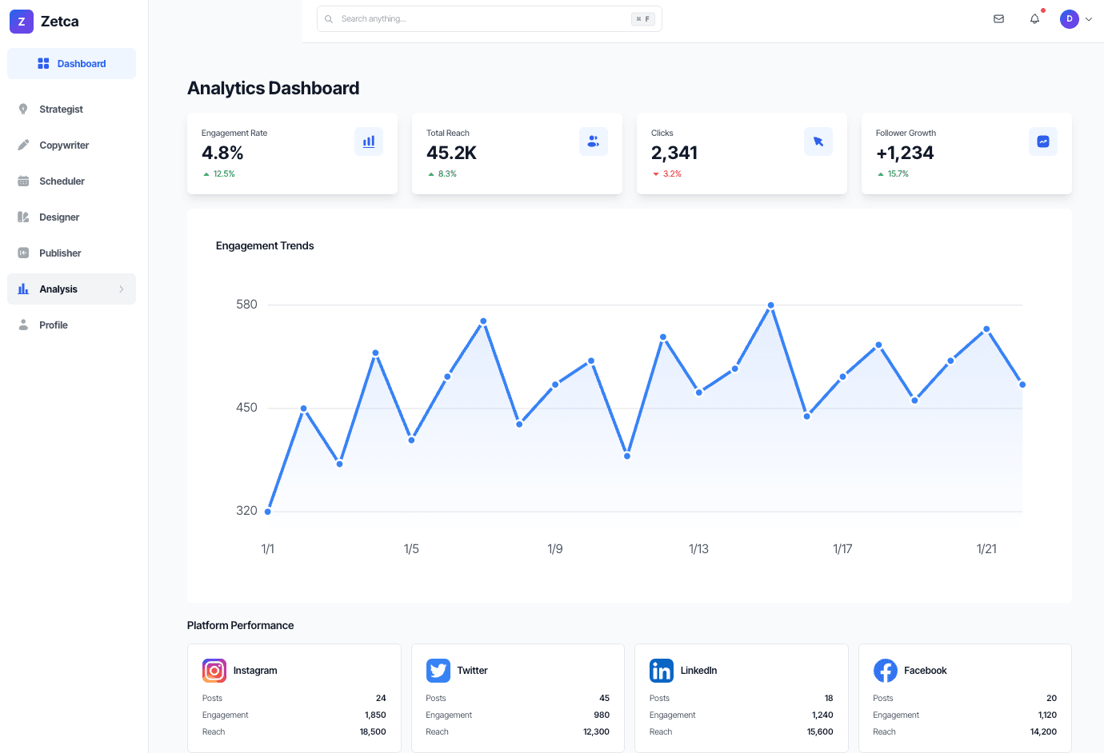Viewport: 1104px width, 753px height.
Task: Click the 1/13 axis label
Action: point(698,549)
